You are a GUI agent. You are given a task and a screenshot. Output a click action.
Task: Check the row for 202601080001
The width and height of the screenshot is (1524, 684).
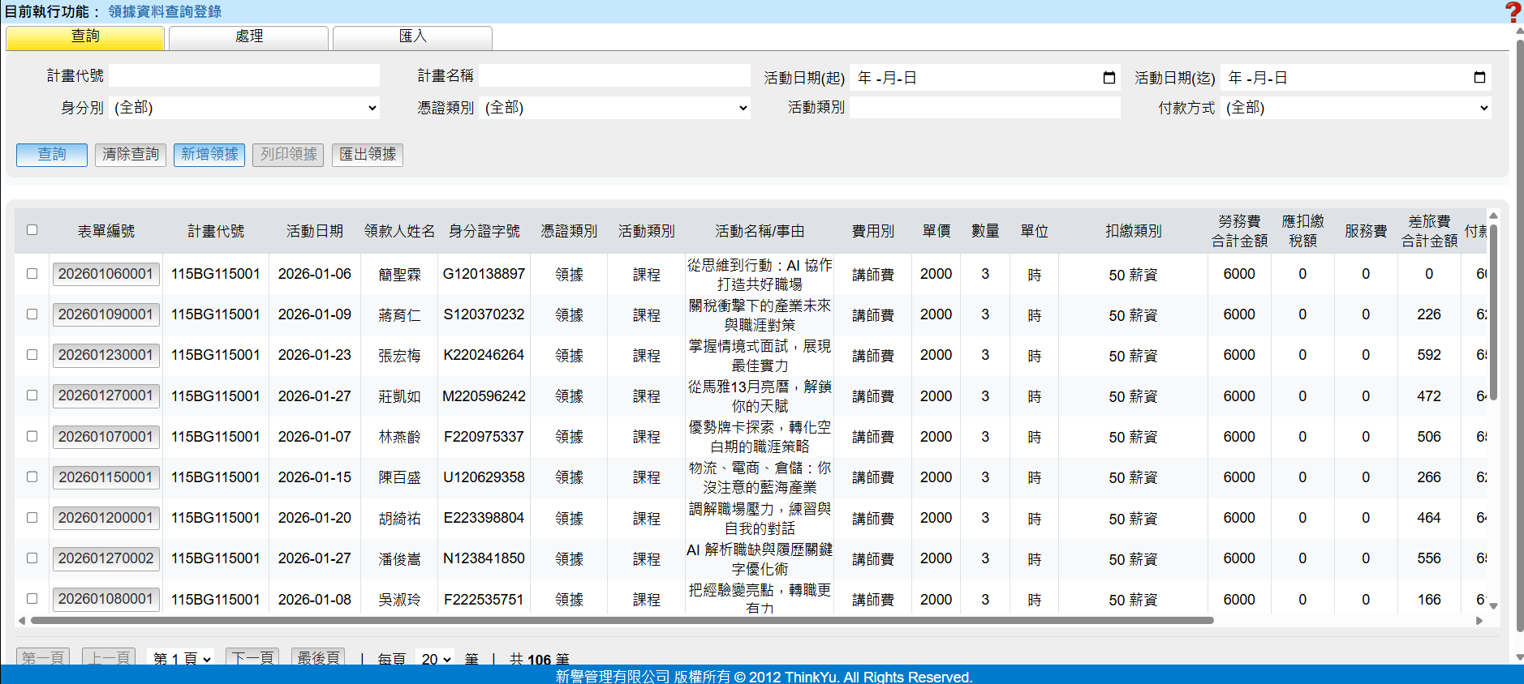(32, 599)
